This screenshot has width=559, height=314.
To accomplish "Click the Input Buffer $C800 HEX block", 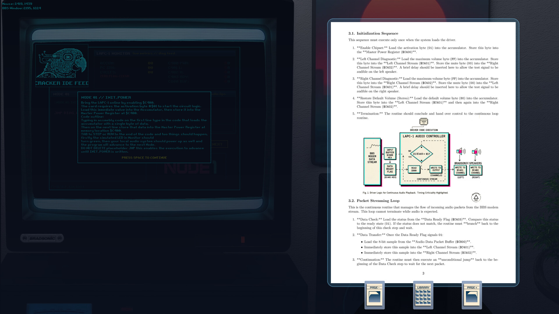I will click(x=390, y=153).
